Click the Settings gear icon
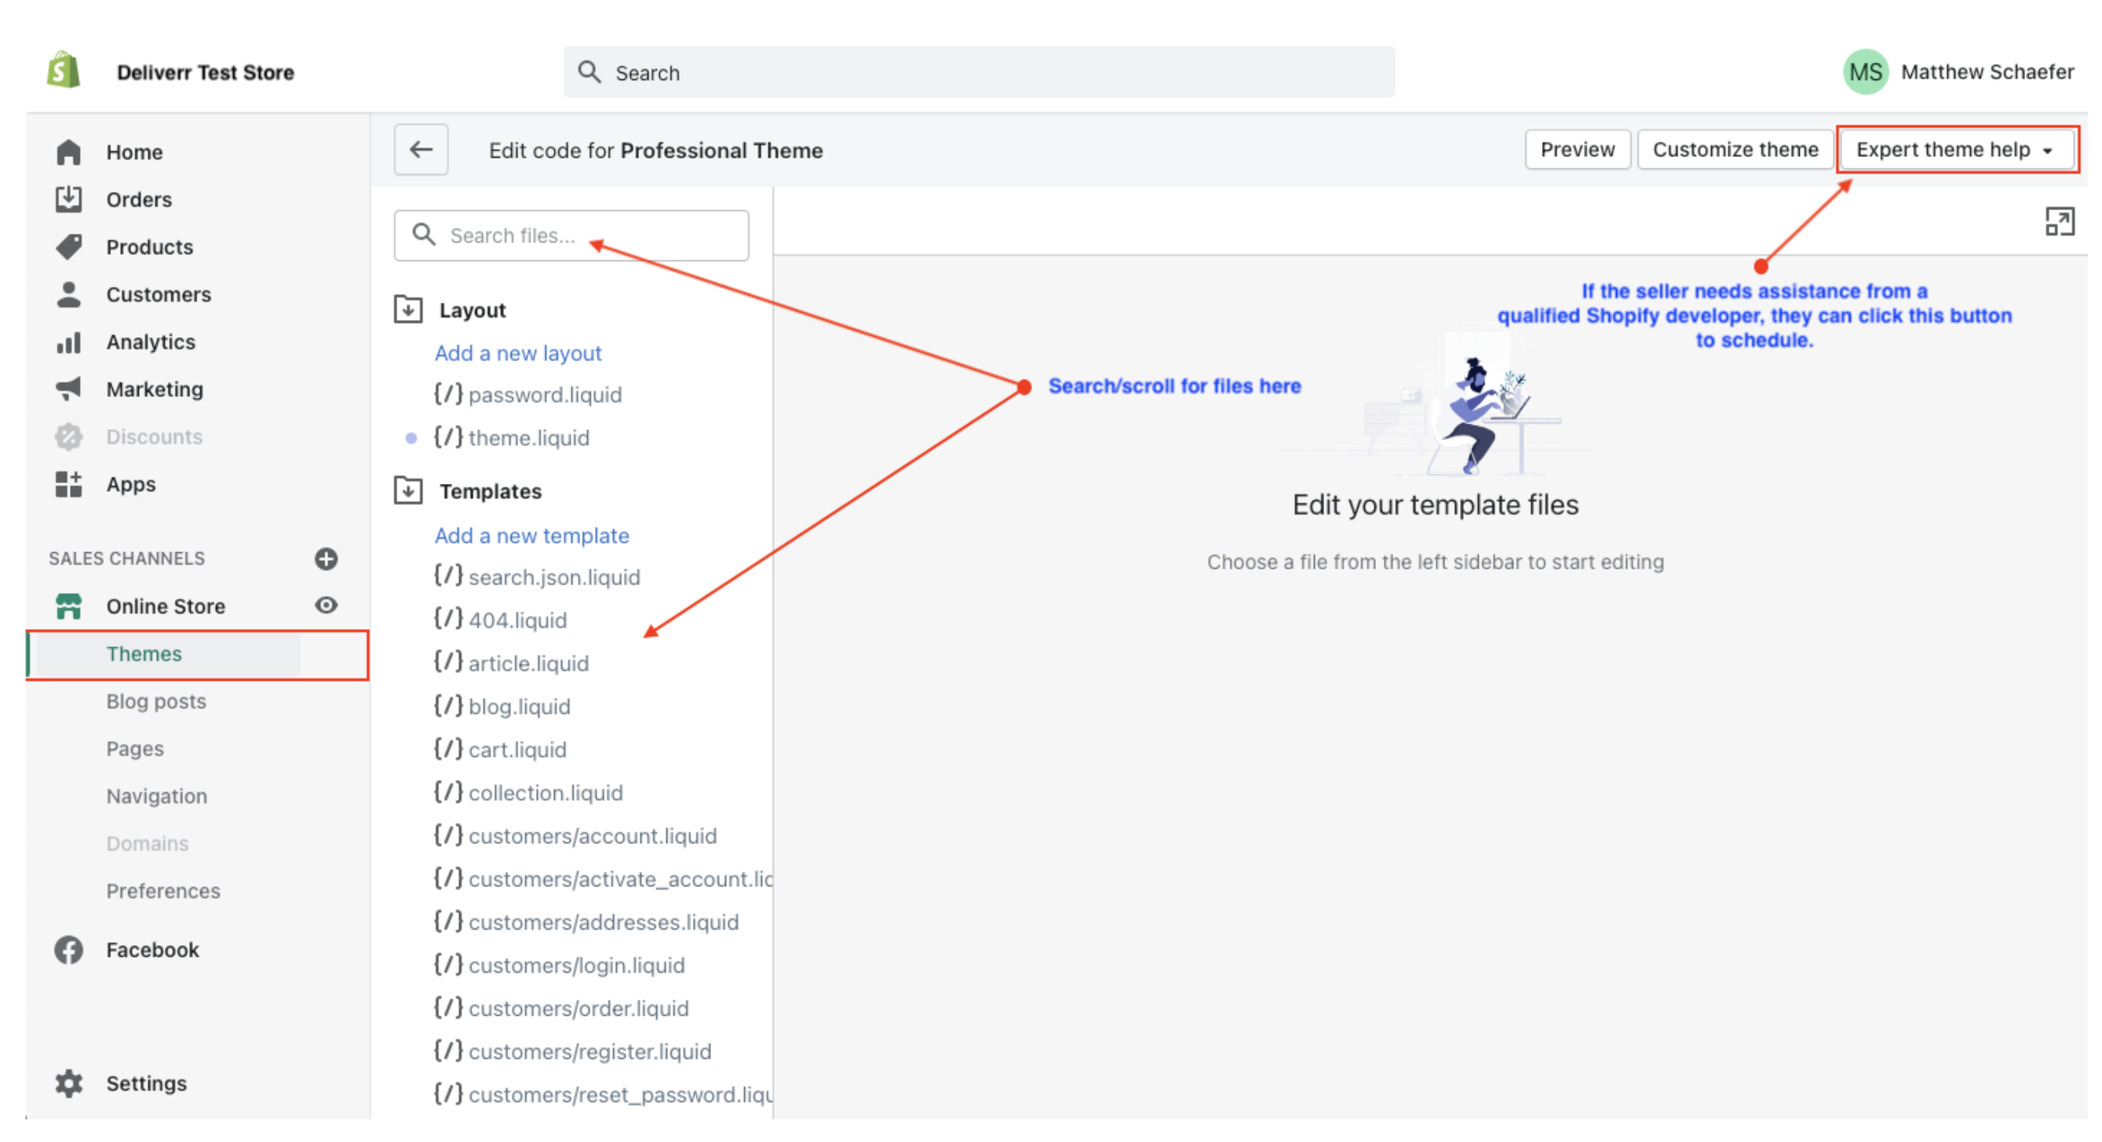The height and width of the screenshot is (1142, 2102). tap(68, 1084)
